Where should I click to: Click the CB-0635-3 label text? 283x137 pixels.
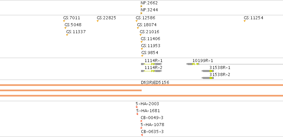(152, 132)
